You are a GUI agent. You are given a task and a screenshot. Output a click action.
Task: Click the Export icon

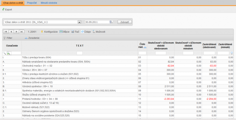click(3, 10)
